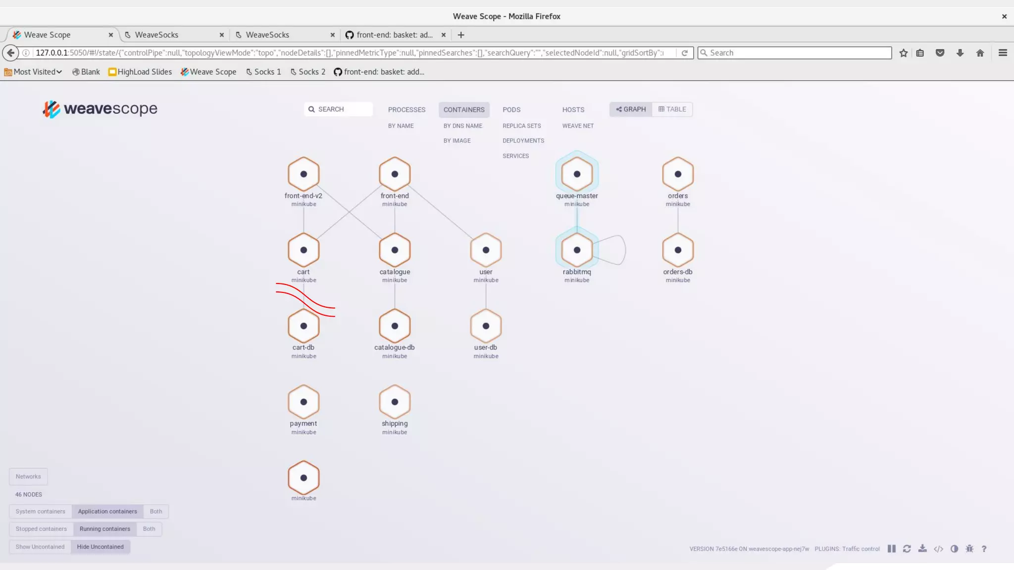Open Firefox hamburger menu

tap(1003, 53)
